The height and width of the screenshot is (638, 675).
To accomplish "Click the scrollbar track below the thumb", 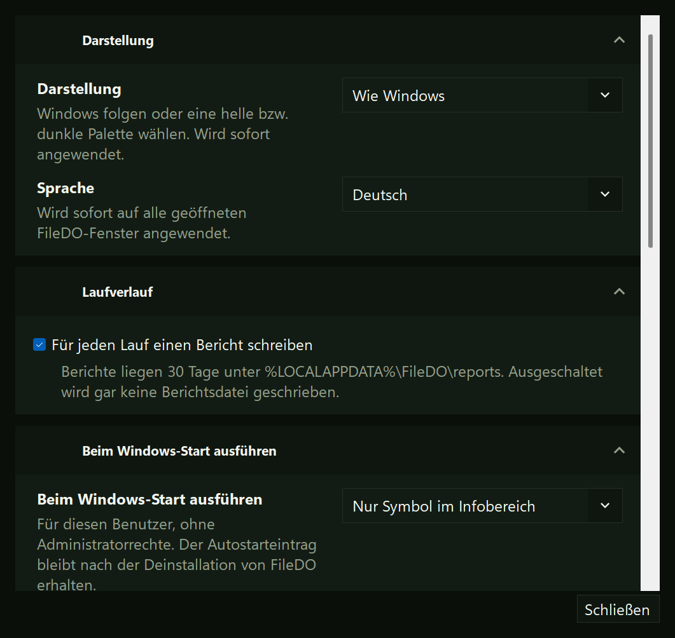I will [x=650, y=419].
